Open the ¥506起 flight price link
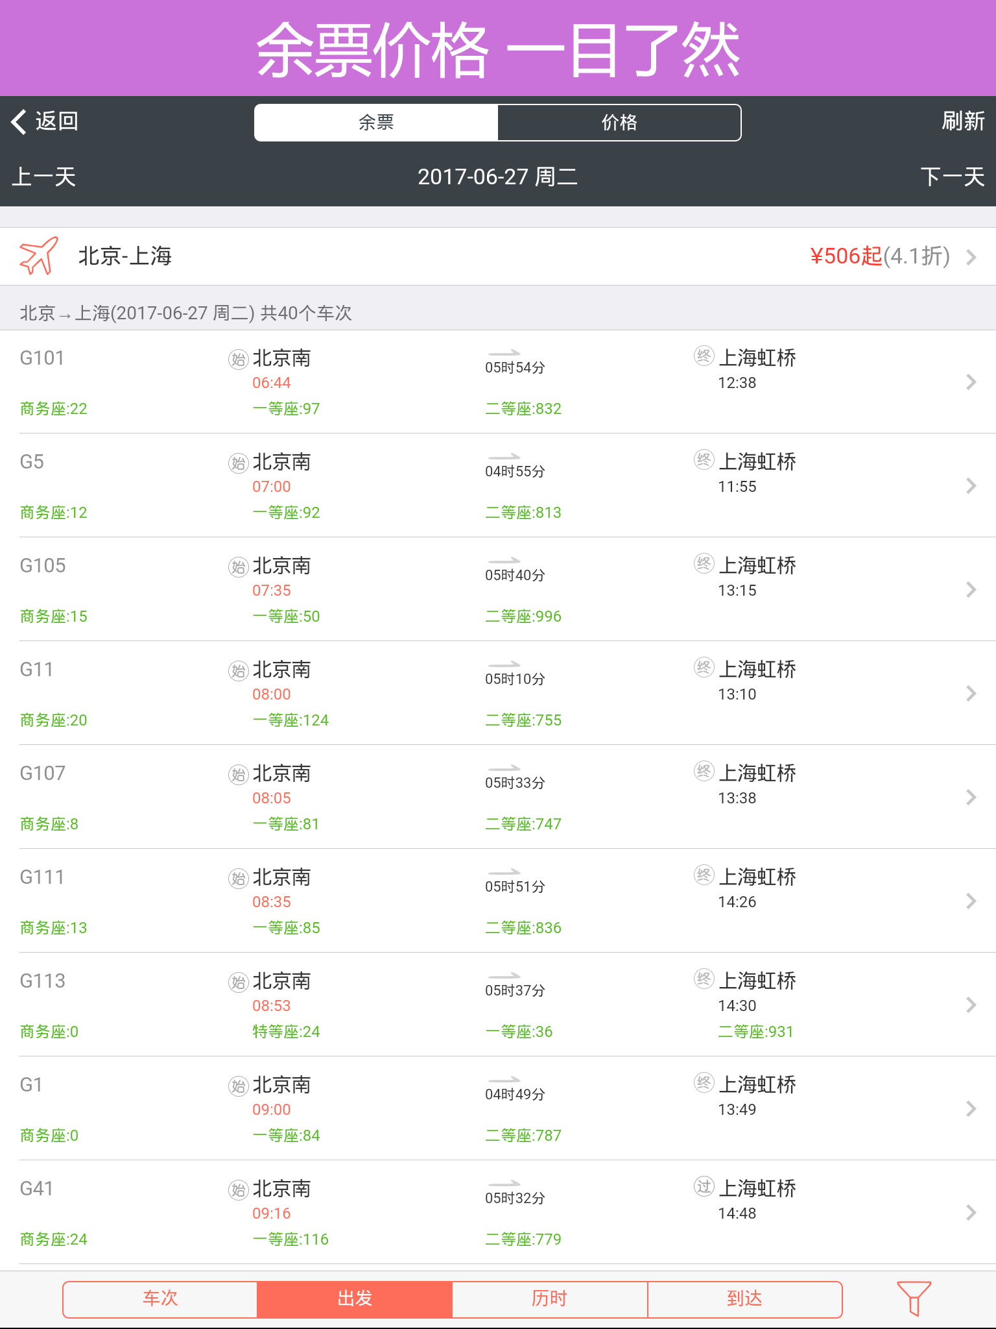996x1329 pixels. point(846,256)
